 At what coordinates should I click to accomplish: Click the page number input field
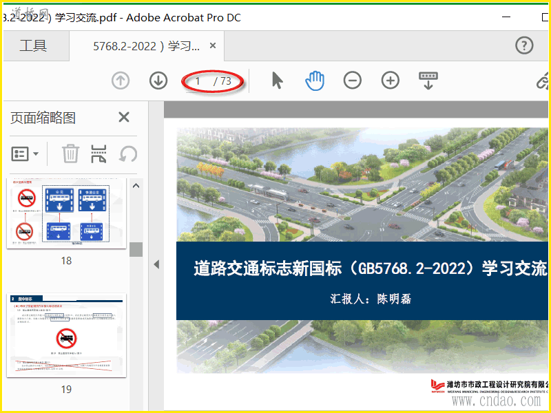(198, 81)
